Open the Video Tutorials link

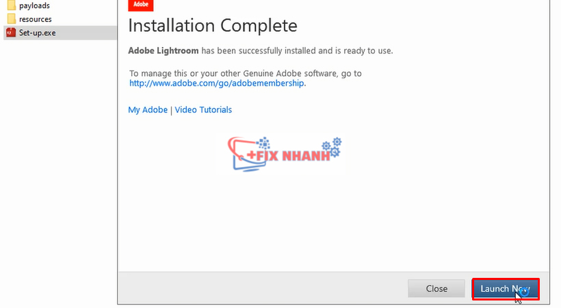[x=203, y=110]
